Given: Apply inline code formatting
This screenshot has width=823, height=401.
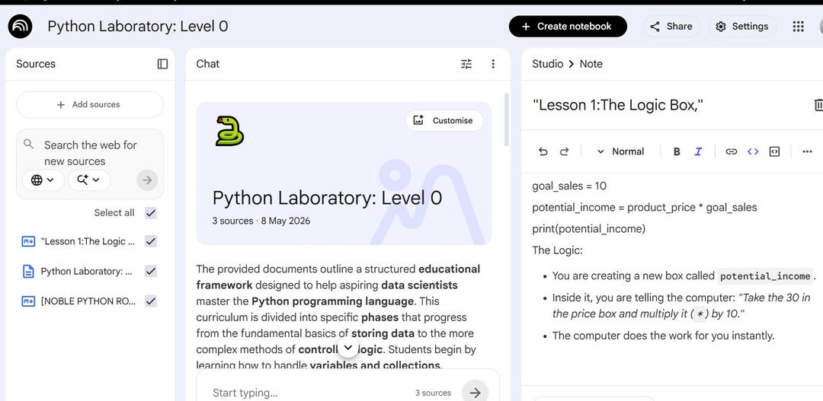Looking at the screenshot, I should (x=753, y=151).
